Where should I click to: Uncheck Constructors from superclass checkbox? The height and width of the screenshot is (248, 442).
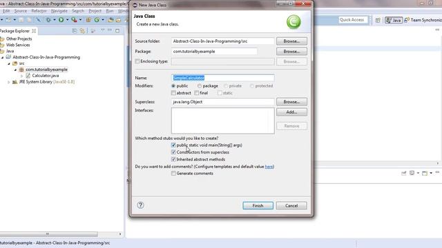tap(173, 152)
